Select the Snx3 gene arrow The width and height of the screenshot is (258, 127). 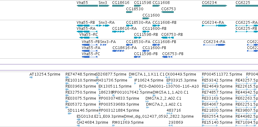pyautogui.click(x=104, y=6)
